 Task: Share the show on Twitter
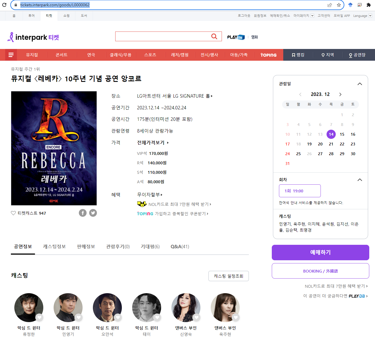[93, 213]
